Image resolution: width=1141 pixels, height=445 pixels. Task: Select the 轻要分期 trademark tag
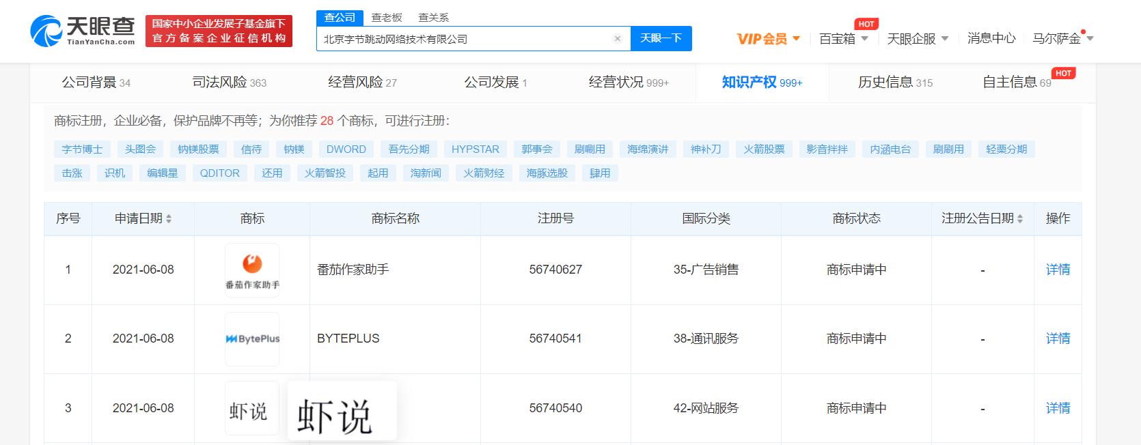point(1006,149)
